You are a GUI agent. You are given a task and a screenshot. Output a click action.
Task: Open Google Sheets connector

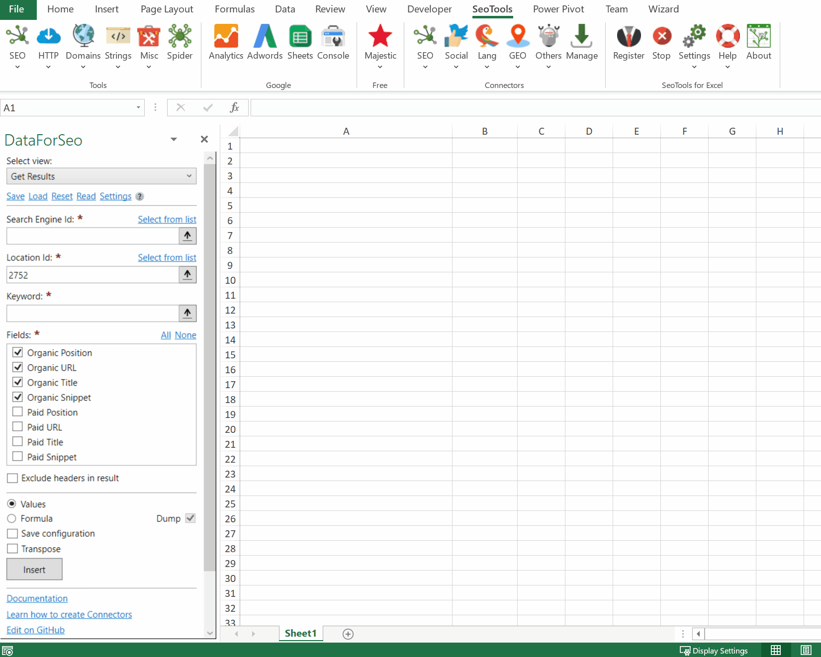[x=300, y=36]
